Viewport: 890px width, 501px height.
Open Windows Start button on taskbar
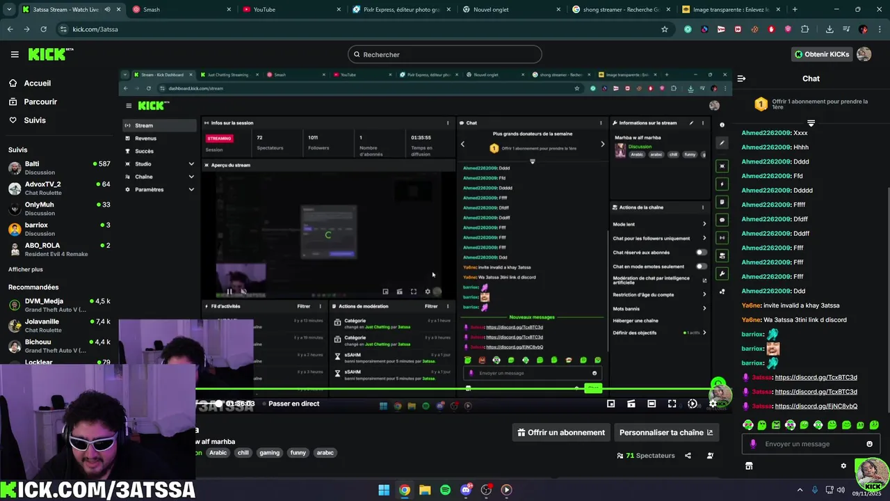coord(384,490)
